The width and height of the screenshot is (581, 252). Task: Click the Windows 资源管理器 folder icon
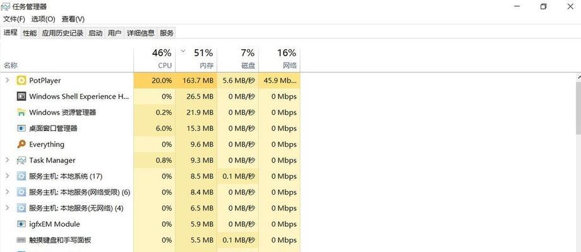pos(21,112)
